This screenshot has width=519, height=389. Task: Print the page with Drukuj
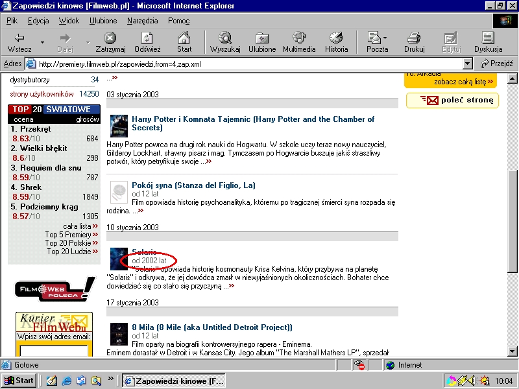[414, 42]
